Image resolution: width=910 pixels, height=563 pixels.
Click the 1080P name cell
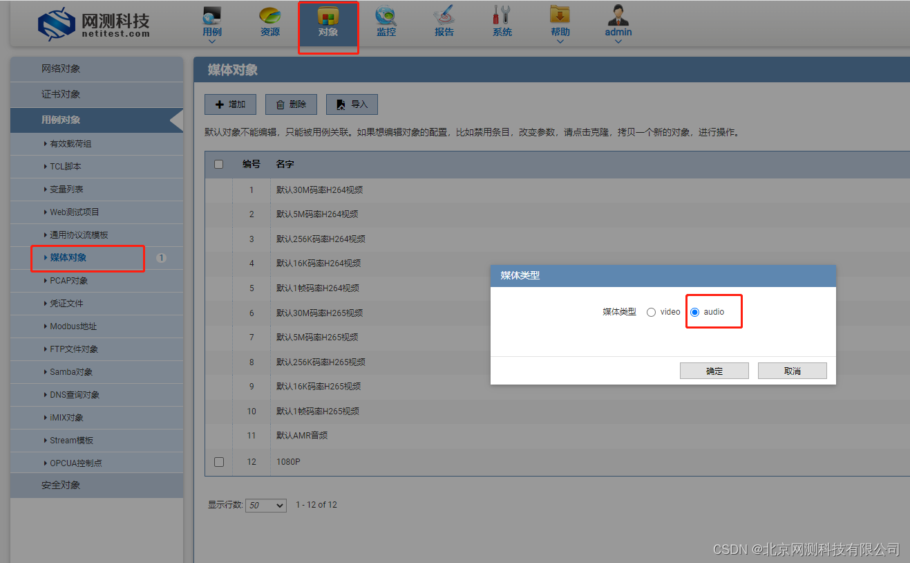pyautogui.click(x=288, y=462)
